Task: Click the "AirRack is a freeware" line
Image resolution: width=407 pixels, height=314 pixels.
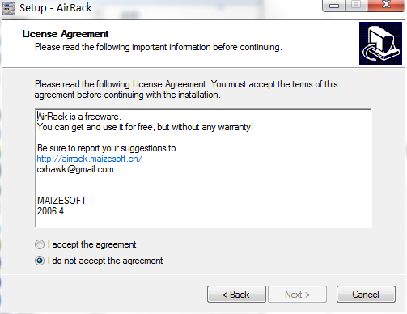Action: click(79, 117)
